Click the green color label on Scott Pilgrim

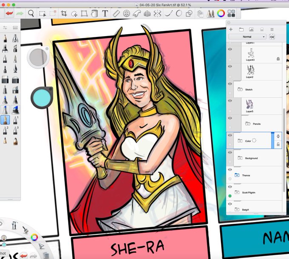(x=230, y=196)
